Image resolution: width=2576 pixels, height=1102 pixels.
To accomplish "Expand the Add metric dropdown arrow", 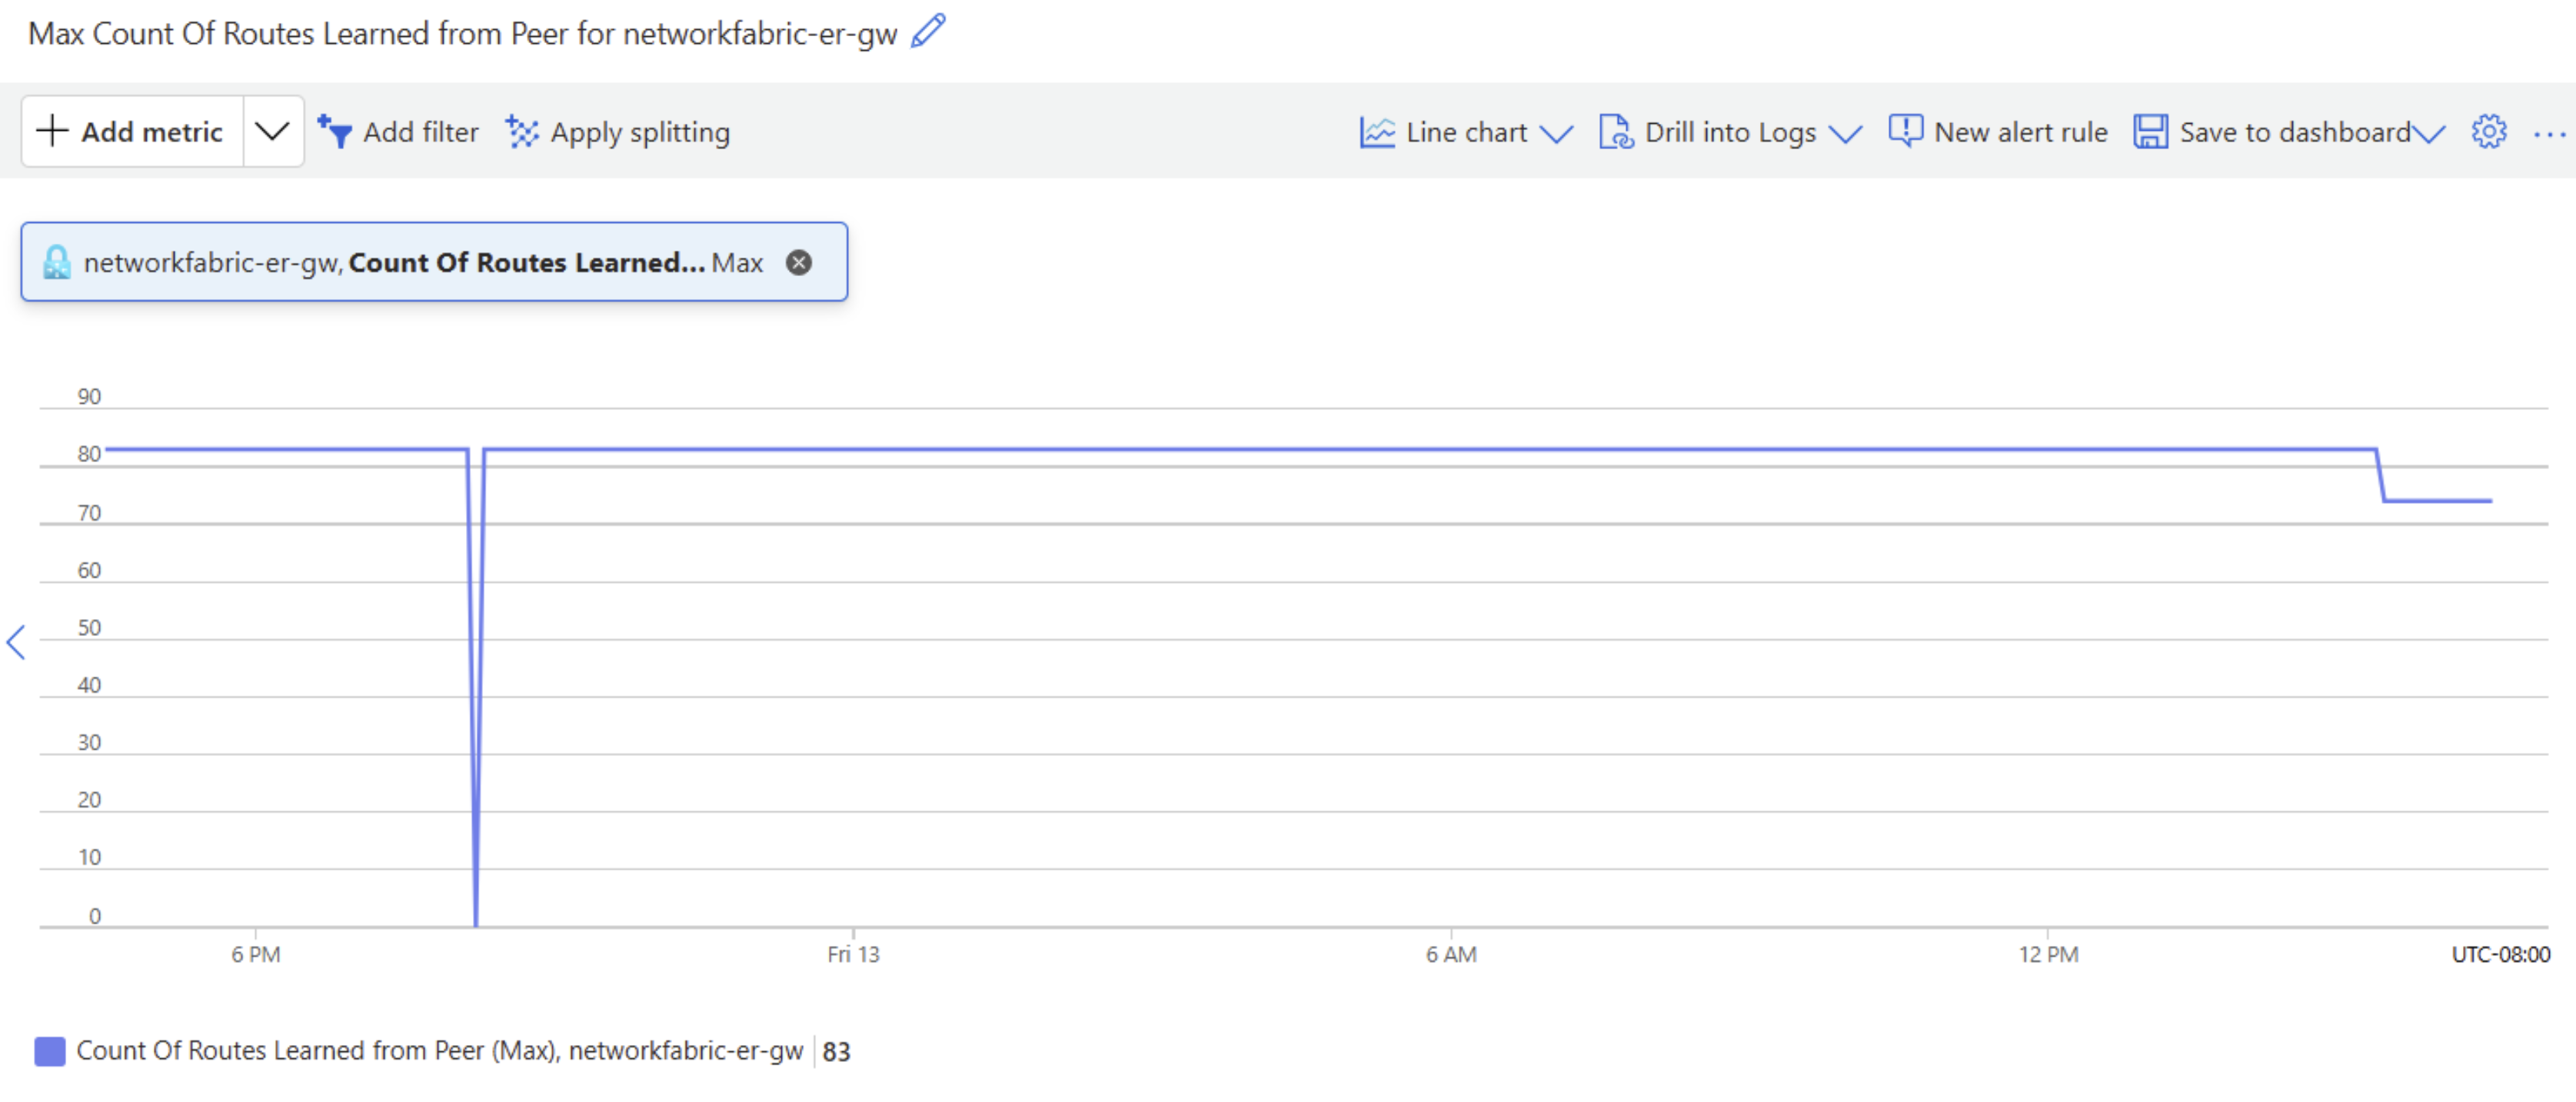I will click(272, 132).
